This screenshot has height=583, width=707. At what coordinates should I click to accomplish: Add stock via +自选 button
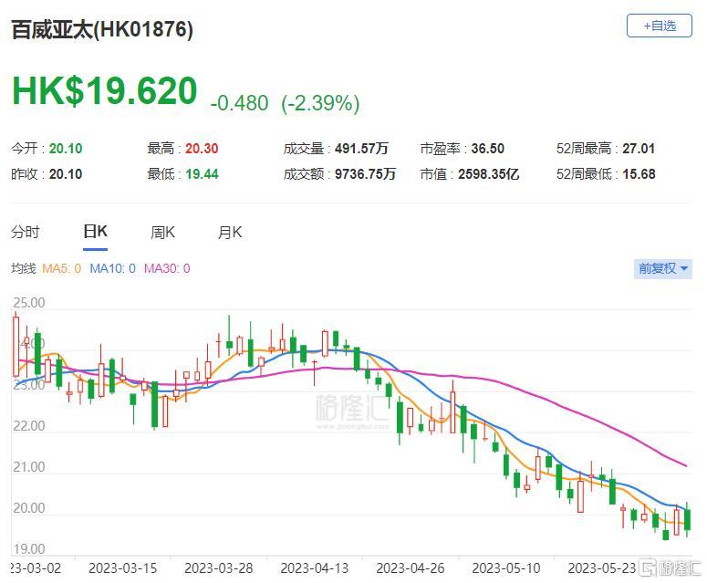(659, 26)
